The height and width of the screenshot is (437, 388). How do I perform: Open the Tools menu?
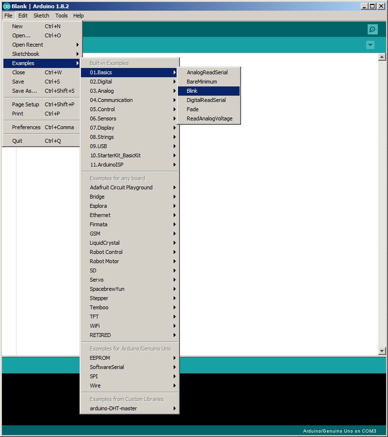[x=62, y=16]
